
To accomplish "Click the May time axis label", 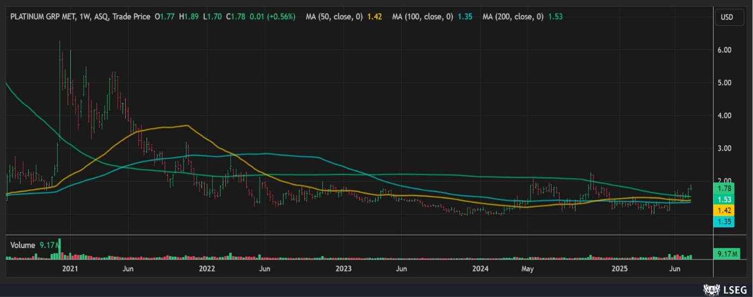I will click(527, 269).
